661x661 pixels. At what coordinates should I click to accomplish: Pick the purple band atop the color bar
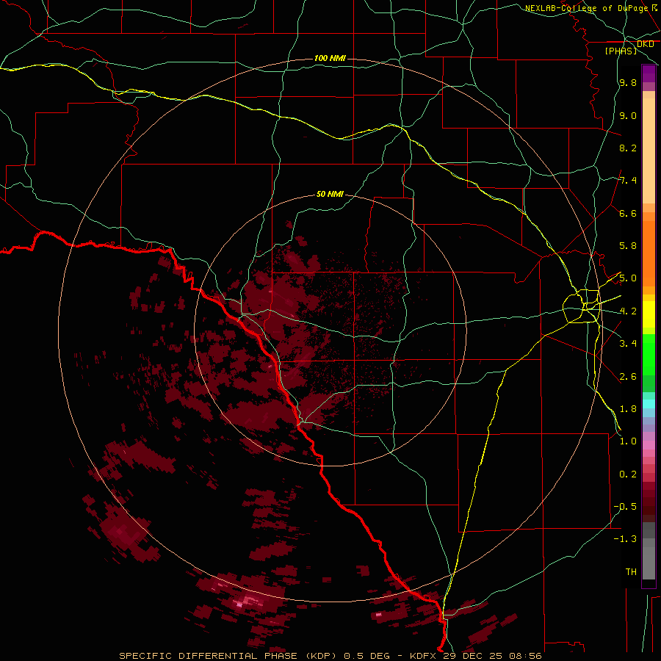tap(649, 73)
